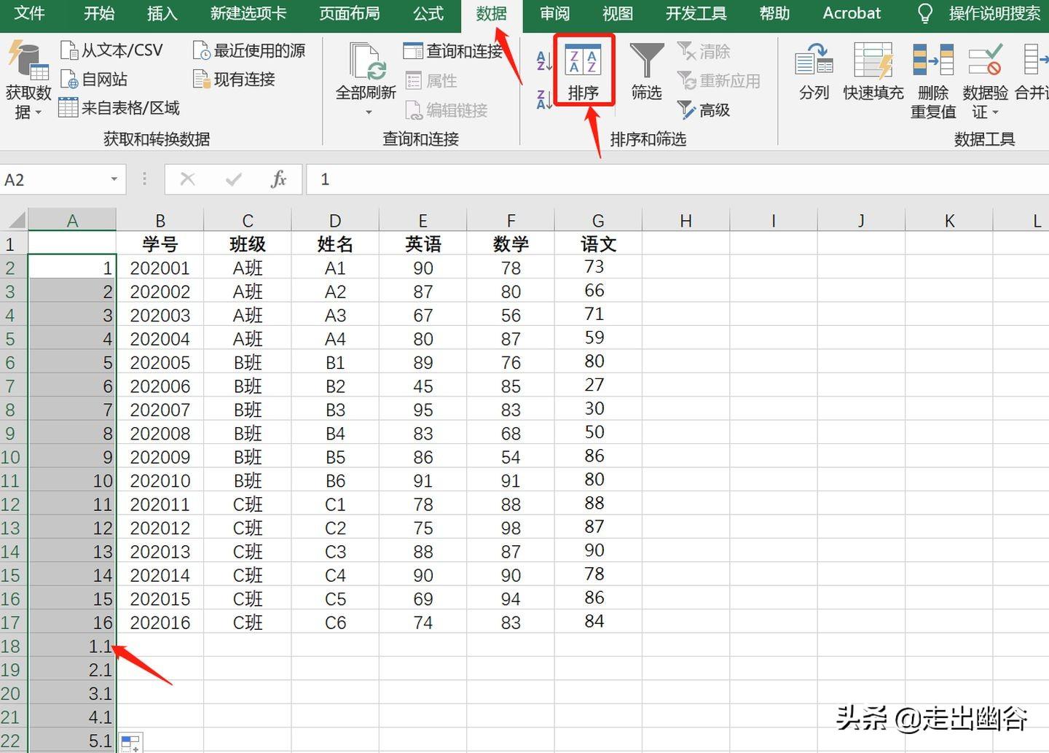Click the Filter (筛选) funnel icon
The height and width of the screenshot is (753, 1049).
point(646,61)
